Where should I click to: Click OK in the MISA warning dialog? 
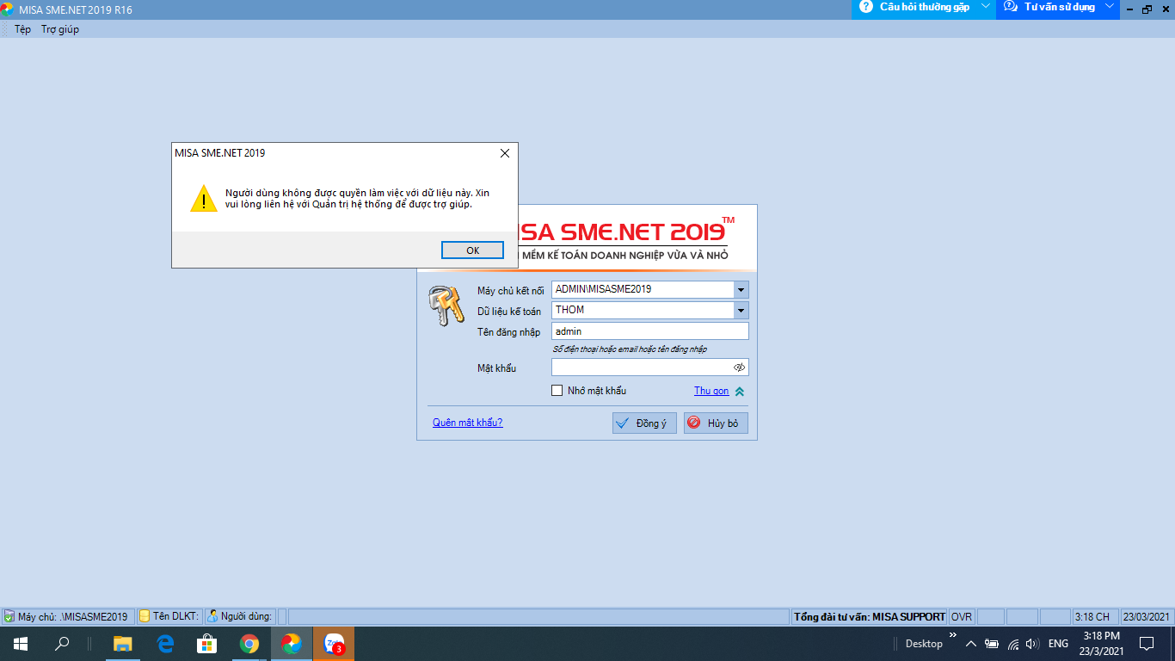pyautogui.click(x=472, y=250)
